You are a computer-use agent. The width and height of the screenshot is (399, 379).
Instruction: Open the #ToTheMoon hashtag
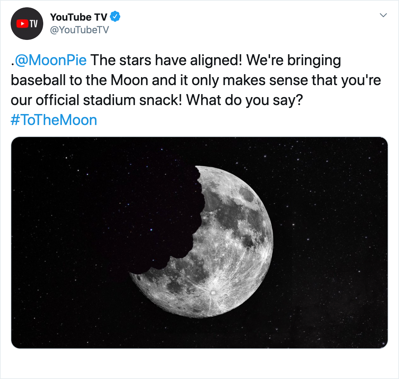coord(54,120)
